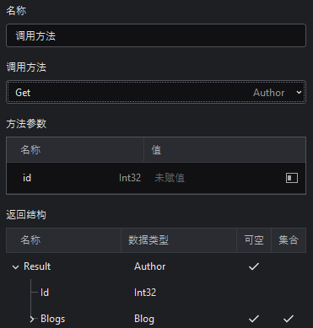The width and height of the screenshot is (313, 328).
Task: Toggle the collection checkmark for Blogs
Action: [289, 319]
